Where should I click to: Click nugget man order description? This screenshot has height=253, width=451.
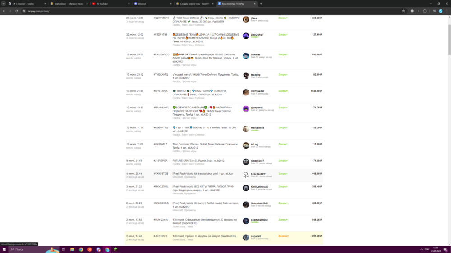[205, 77]
